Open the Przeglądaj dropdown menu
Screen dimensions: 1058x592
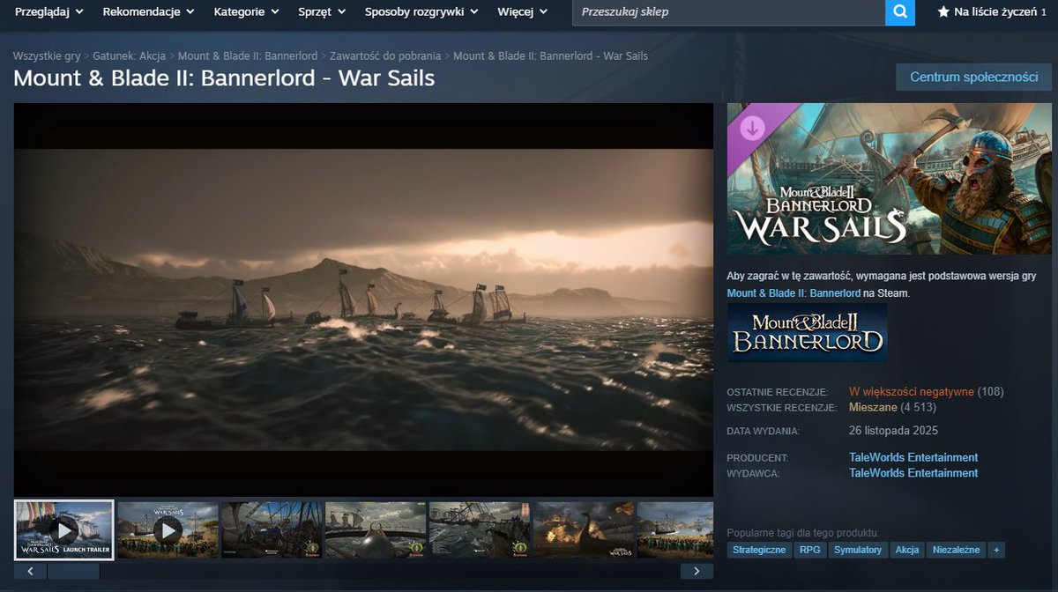(49, 12)
